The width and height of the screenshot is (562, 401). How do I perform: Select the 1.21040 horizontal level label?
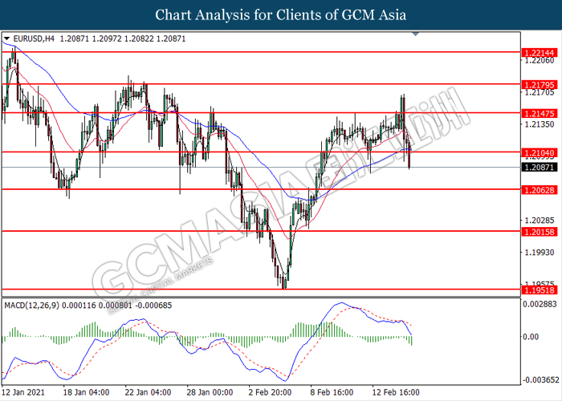tap(539, 153)
